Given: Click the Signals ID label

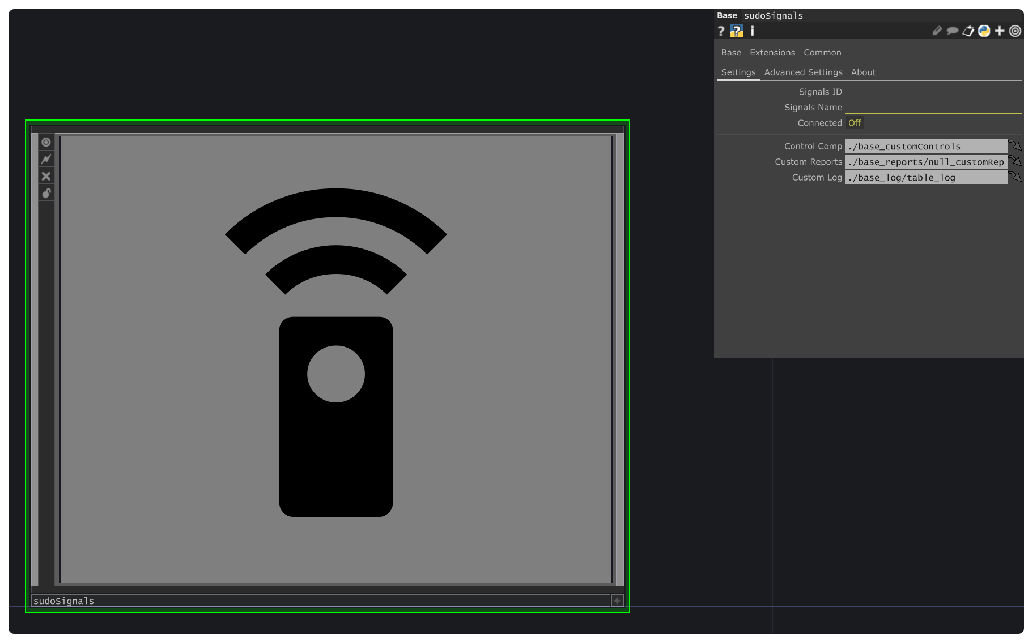Looking at the screenshot, I should [x=820, y=92].
